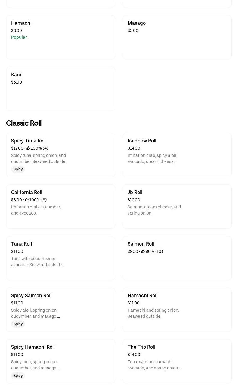Click Spicy tag under Spicy Hamachi Roll
Image resolution: width=242 pixels, height=385 pixels.
tap(18, 376)
